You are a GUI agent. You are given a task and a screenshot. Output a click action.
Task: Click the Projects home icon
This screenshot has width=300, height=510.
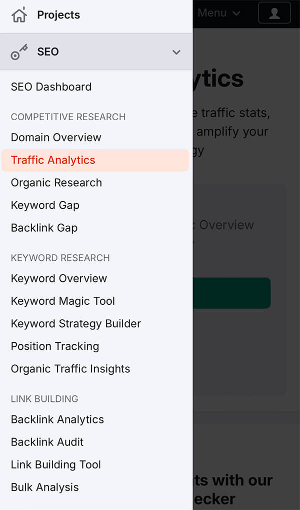[x=19, y=15]
